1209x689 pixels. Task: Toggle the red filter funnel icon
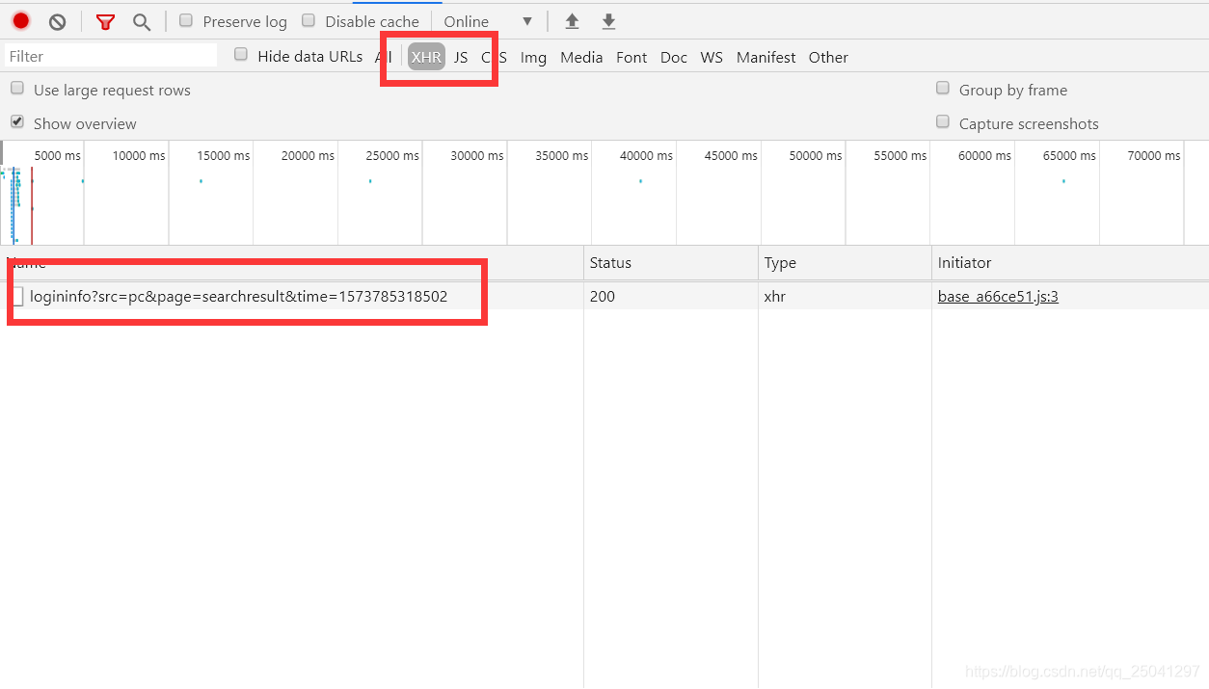point(105,21)
